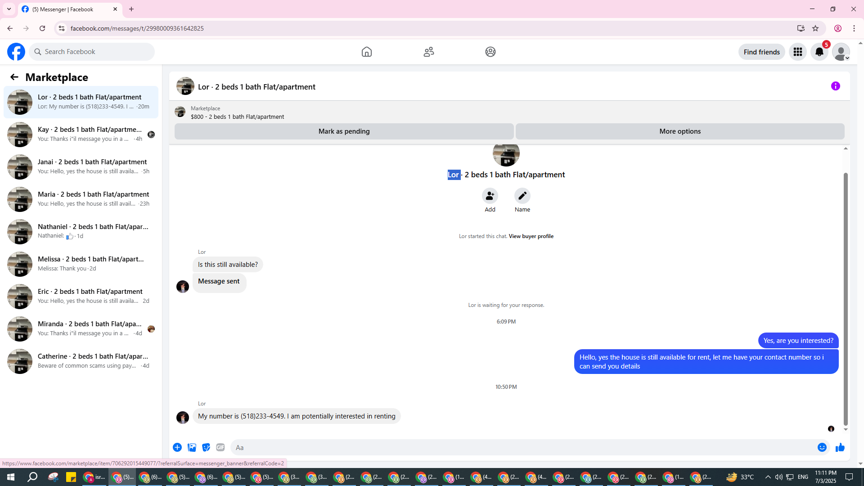Click the attach photo icon

tap(192, 447)
